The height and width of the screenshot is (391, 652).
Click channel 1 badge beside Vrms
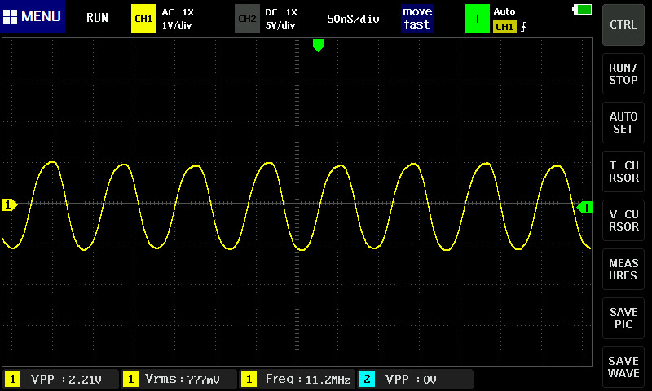[130, 379]
